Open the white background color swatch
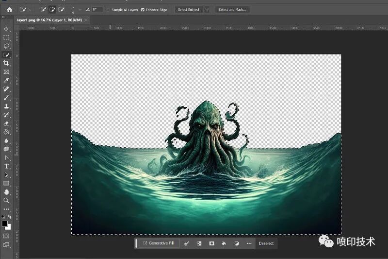Screen dimensions: 388x259 tap(9, 227)
